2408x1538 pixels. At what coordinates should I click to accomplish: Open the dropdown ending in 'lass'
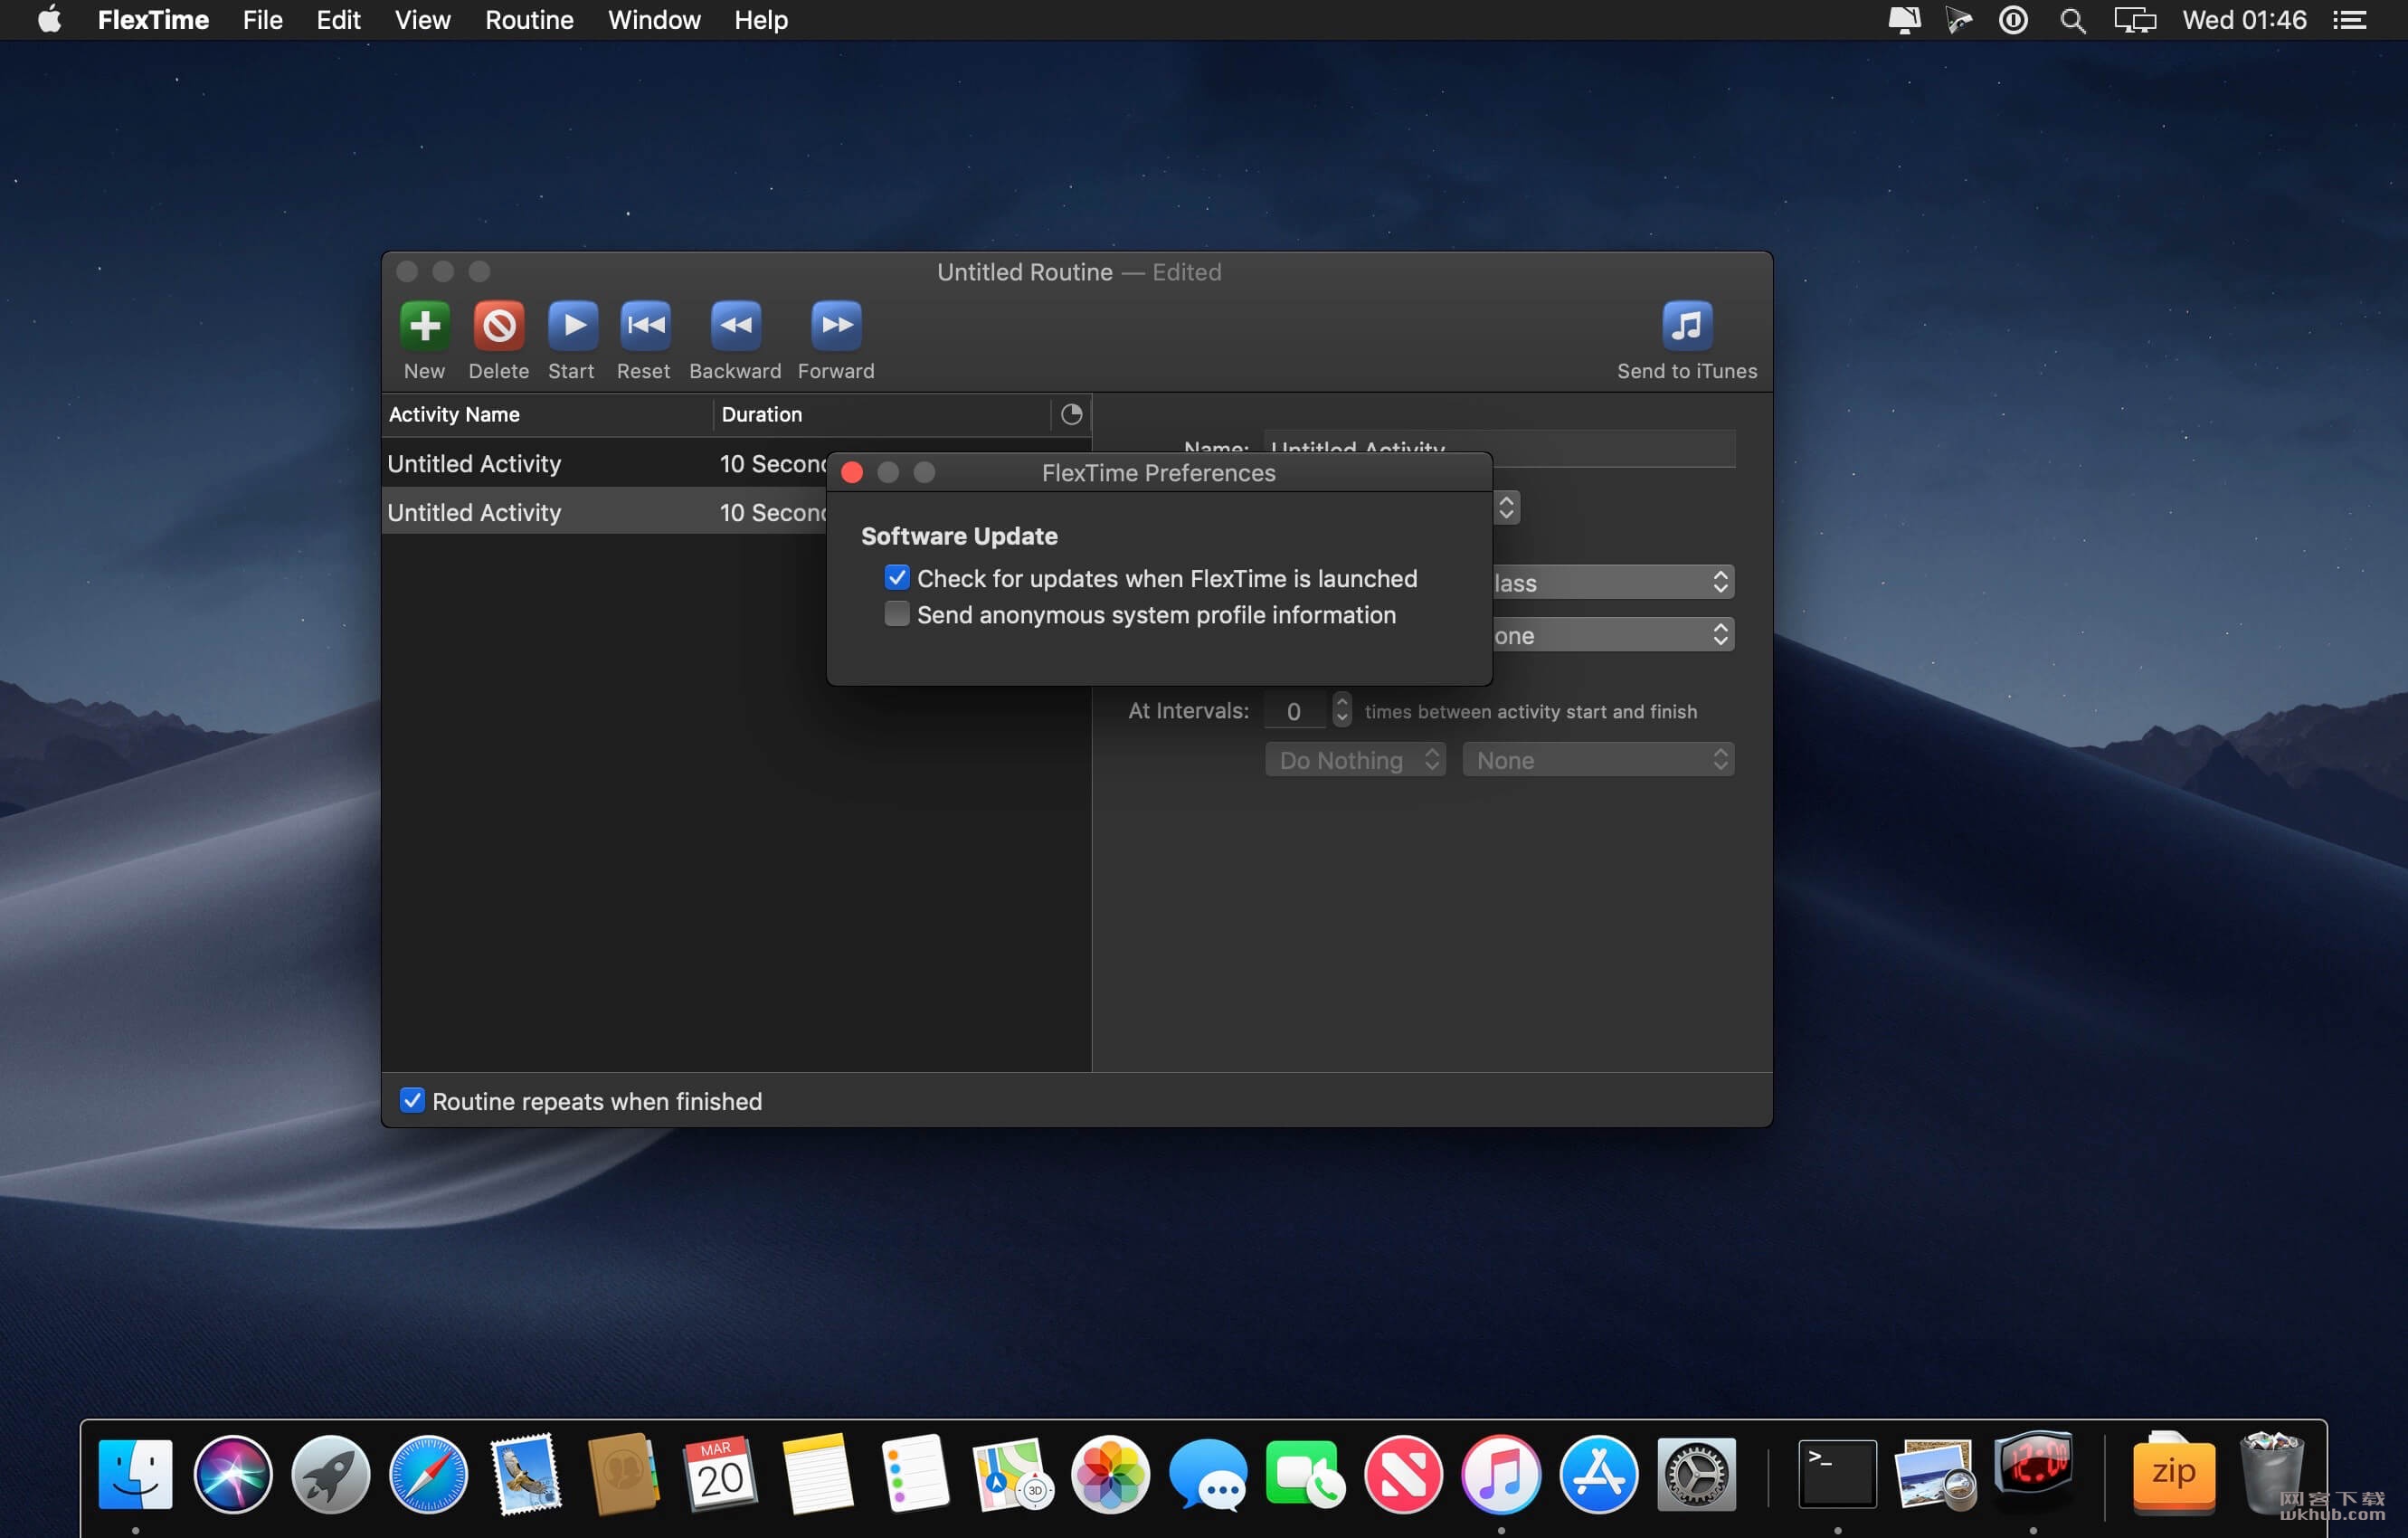[1613, 582]
